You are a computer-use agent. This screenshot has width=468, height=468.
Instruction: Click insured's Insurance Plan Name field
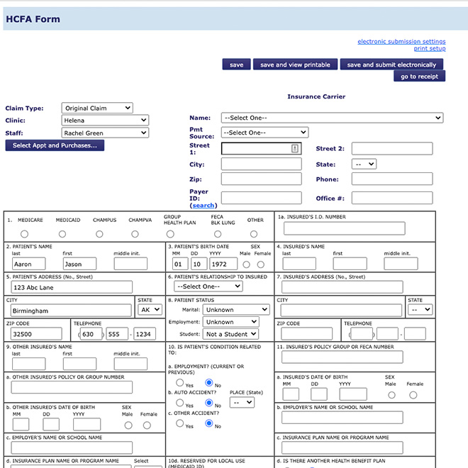click(342, 447)
